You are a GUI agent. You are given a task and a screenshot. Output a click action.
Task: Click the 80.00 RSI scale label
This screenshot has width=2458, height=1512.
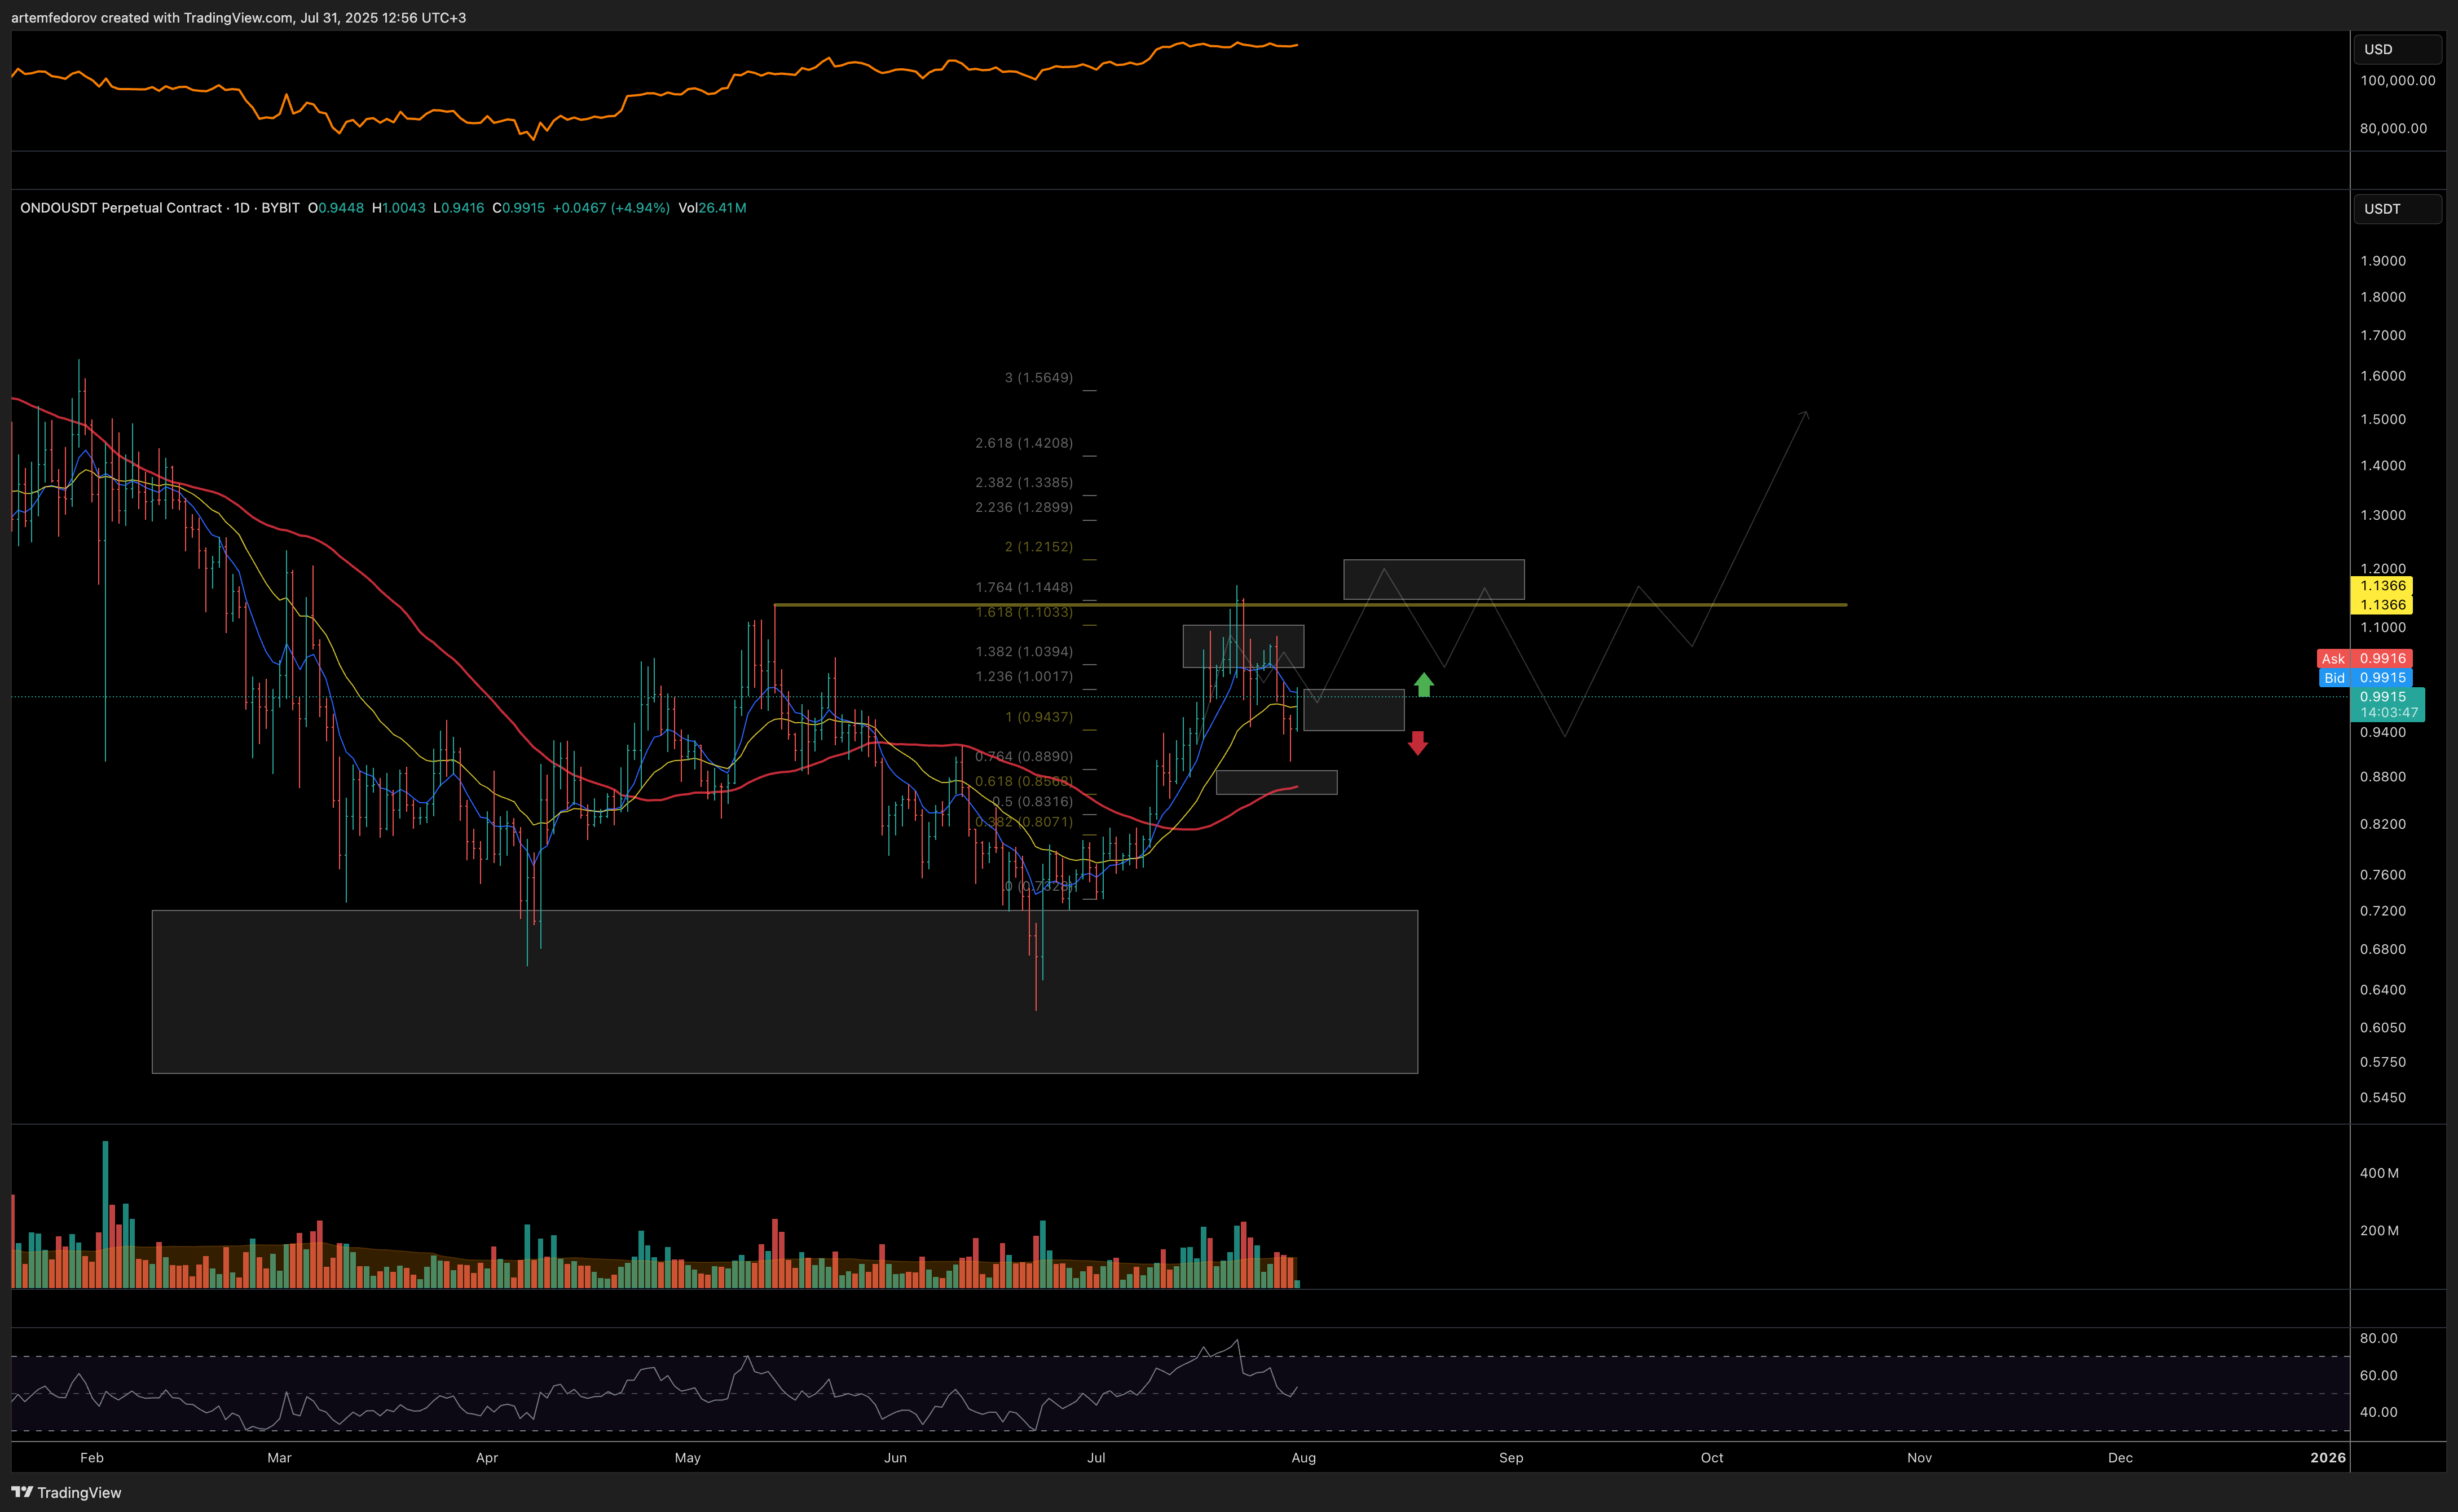tap(2378, 1338)
